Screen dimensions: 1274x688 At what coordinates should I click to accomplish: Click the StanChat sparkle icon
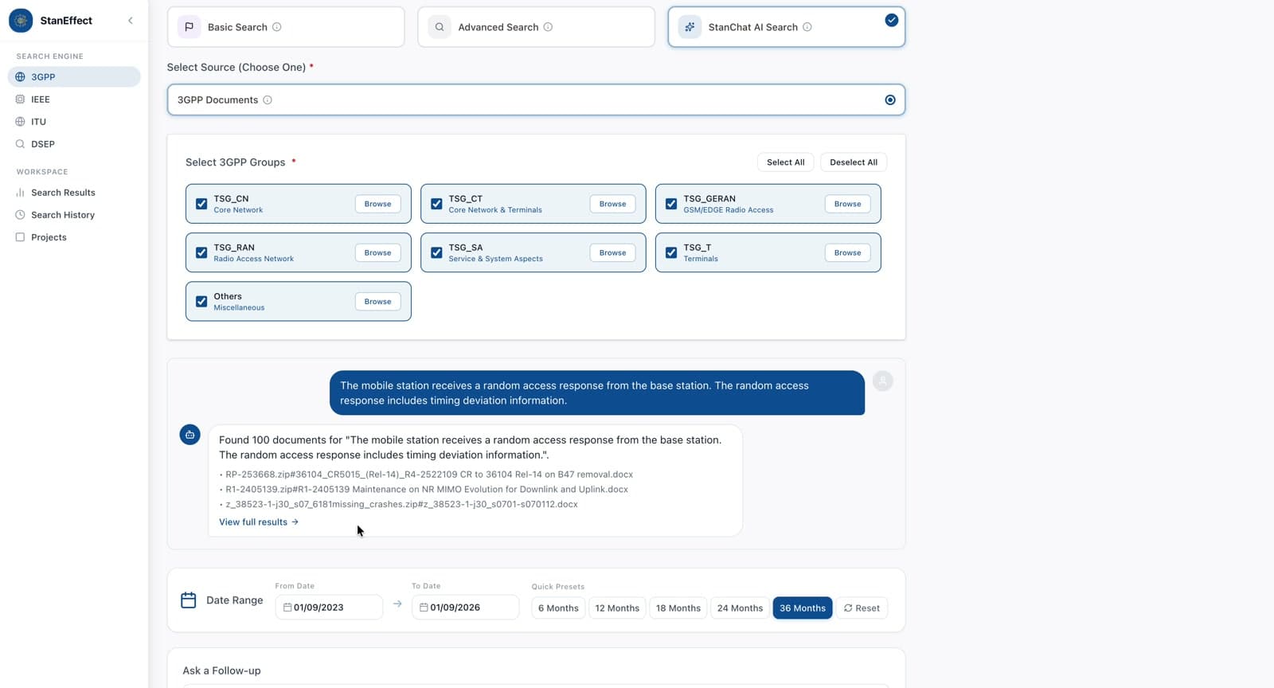click(690, 27)
